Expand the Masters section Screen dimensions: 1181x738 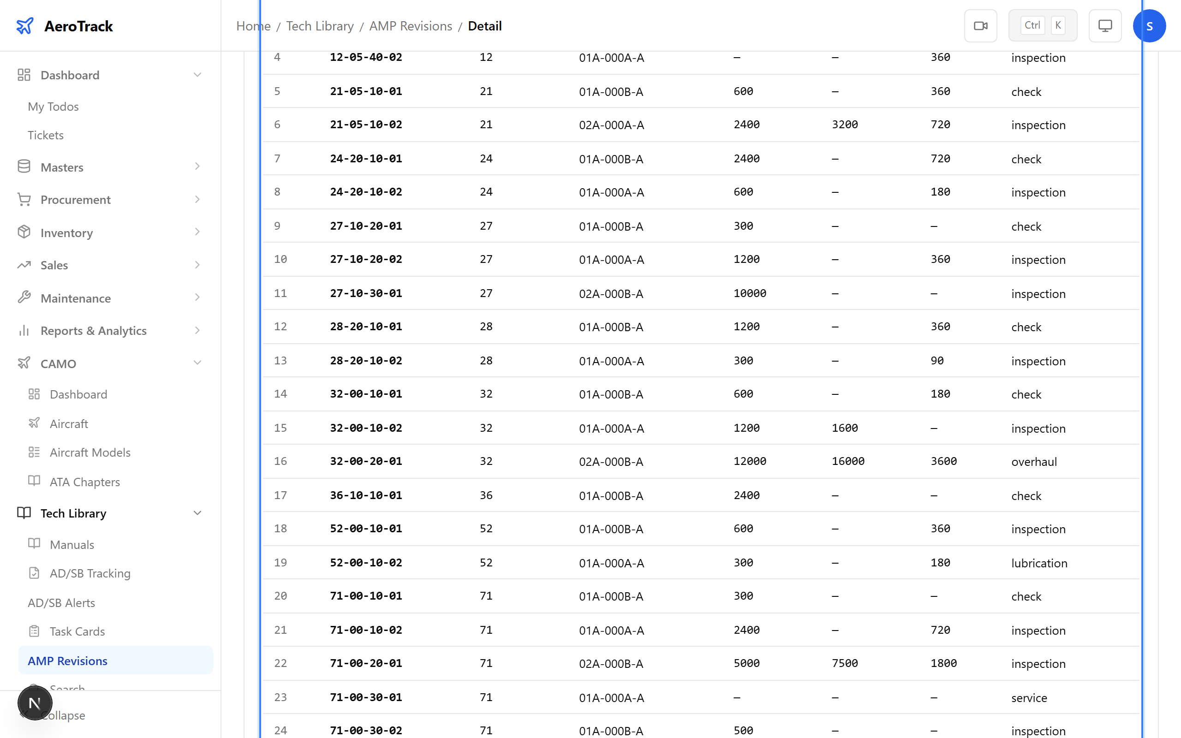pos(197,167)
